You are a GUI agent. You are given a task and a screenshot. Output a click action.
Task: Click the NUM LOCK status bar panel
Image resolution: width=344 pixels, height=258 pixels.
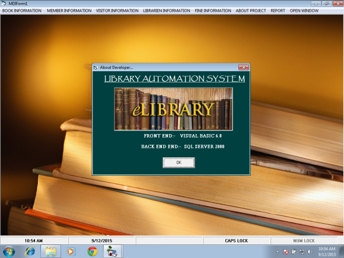304,241
